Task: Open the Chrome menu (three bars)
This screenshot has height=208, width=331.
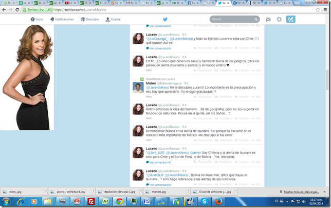Action: [325, 10]
